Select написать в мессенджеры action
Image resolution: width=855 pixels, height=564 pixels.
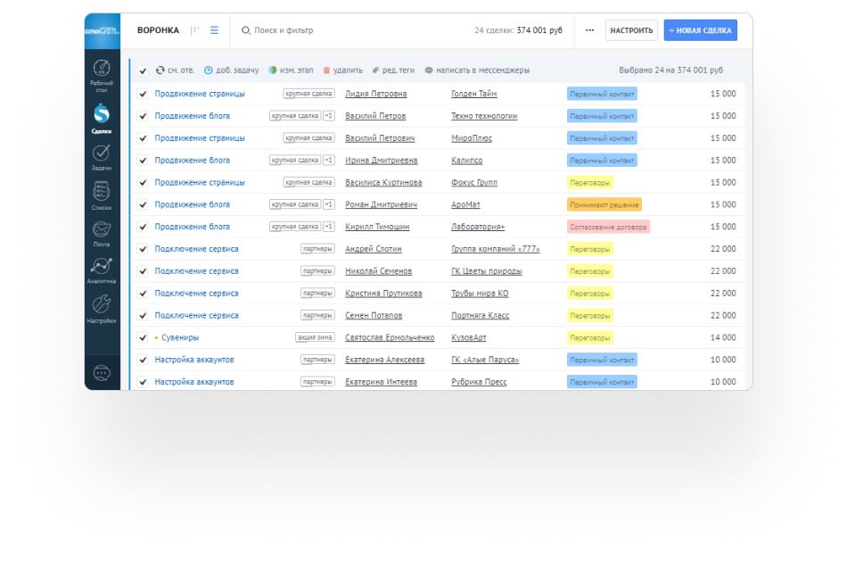[x=476, y=70]
